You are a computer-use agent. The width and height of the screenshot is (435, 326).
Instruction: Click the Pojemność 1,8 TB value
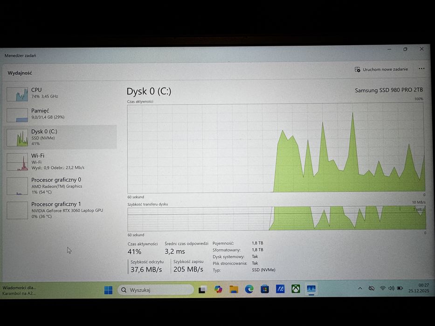(x=257, y=243)
